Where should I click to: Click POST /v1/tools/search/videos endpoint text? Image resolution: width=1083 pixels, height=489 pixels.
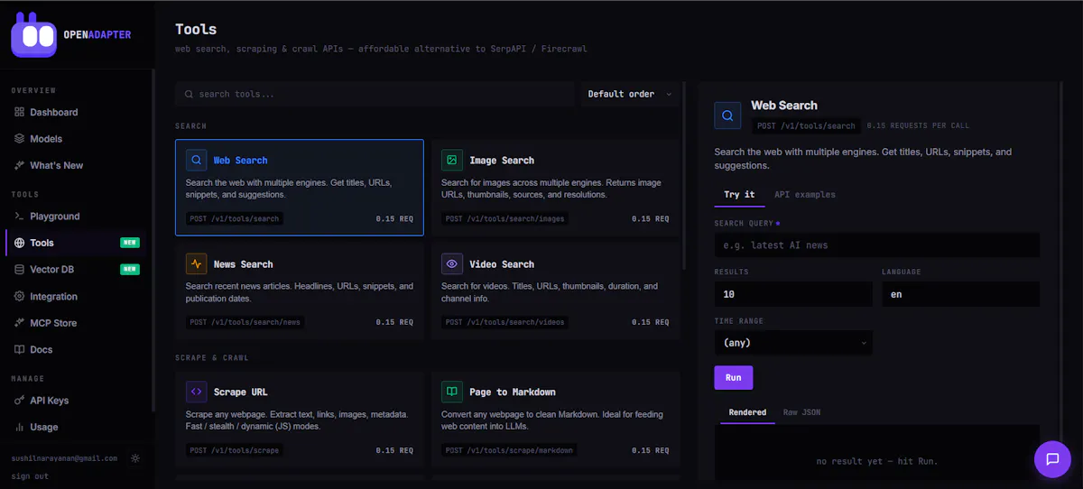pos(504,322)
